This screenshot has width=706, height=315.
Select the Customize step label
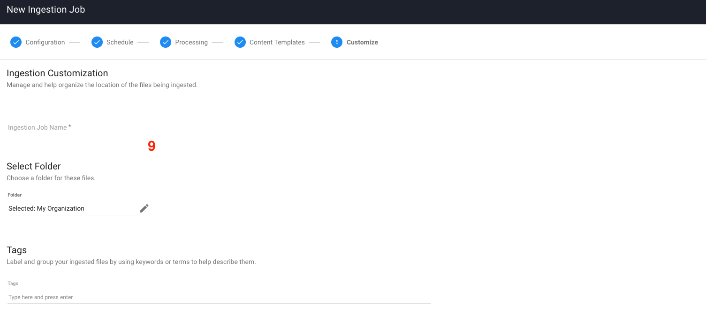click(362, 42)
